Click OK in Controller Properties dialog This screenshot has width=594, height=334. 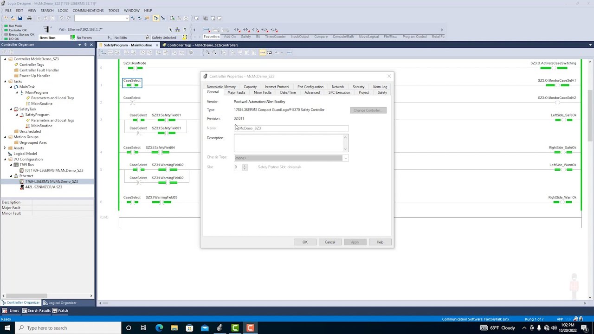click(x=305, y=242)
